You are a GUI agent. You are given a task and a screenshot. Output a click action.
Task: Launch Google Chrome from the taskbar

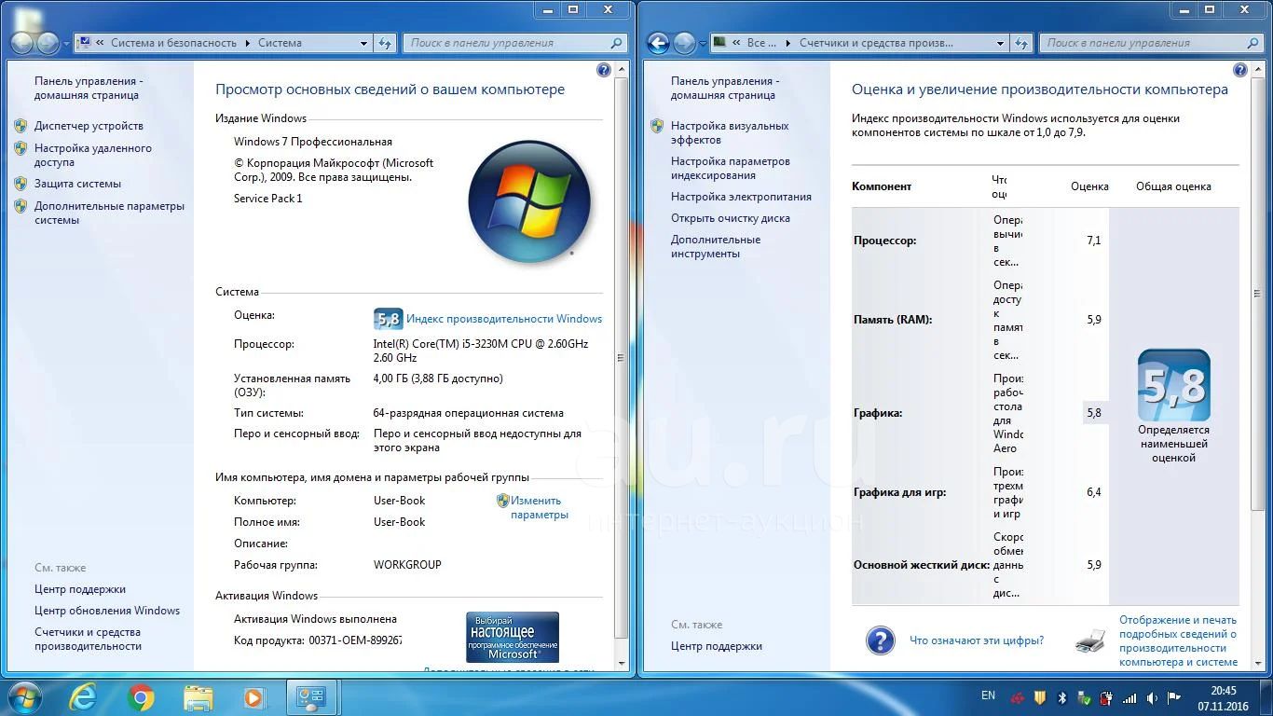141,697
